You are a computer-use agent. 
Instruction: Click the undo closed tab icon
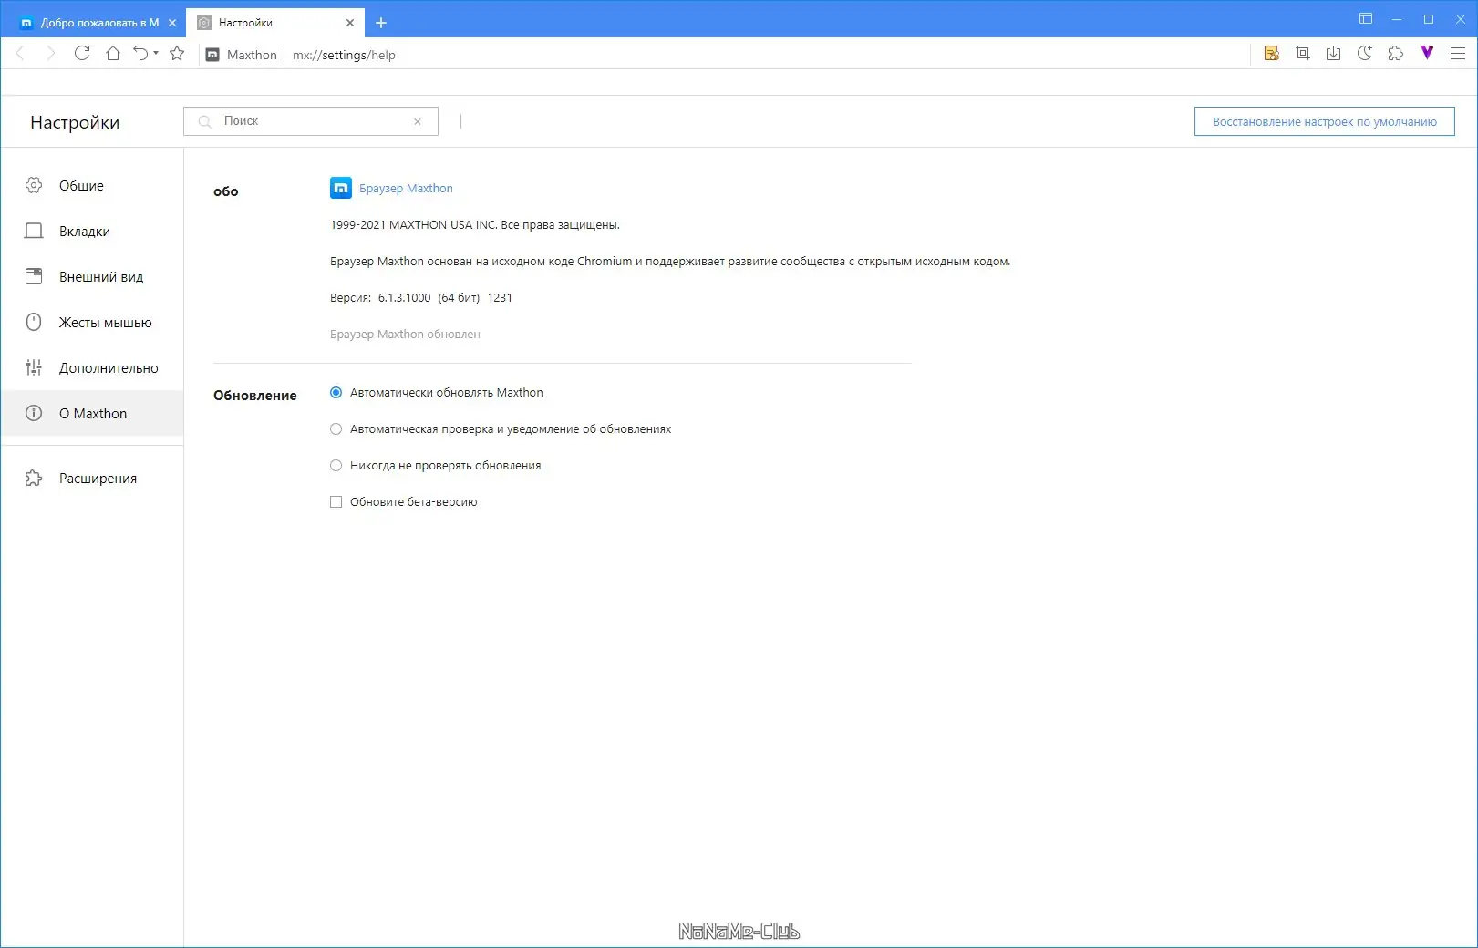(x=140, y=53)
